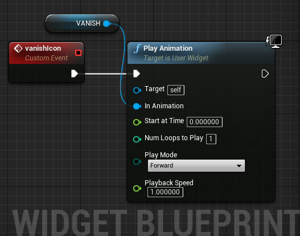Open the Play Mode Forward dropdown
The width and height of the screenshot is (300, 236).
[196, 165]
